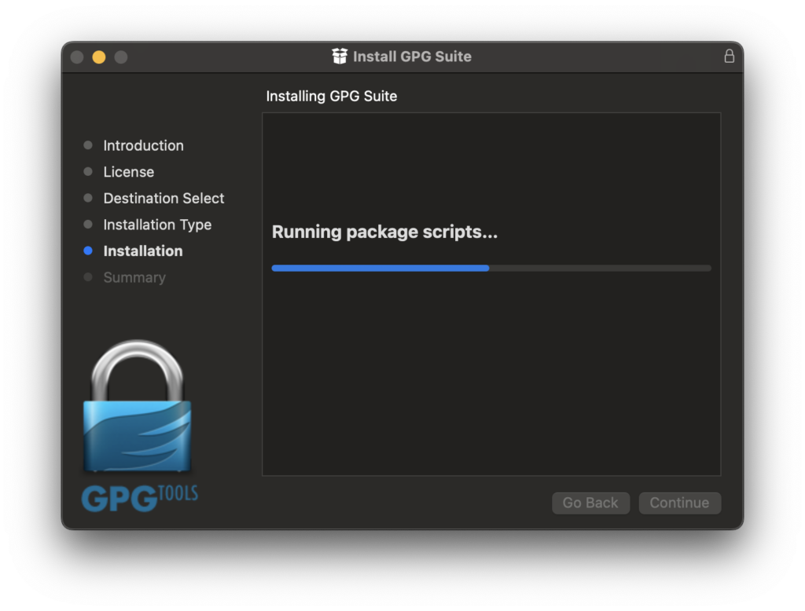
Task: Select the active Installation step label
Action: coord(142,251)
